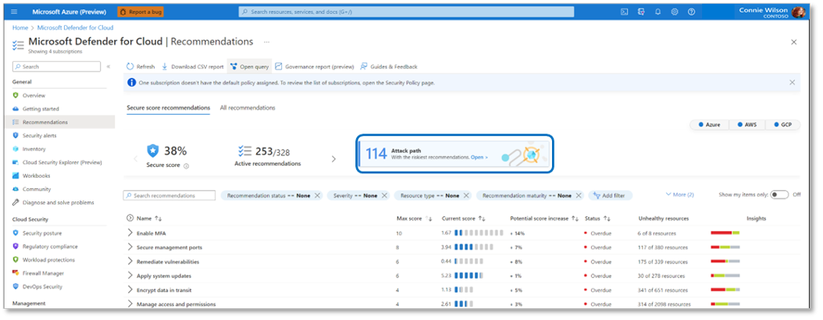Expand More (2) filters
Screen dimensions: 823x320
(x=679, y=194)
